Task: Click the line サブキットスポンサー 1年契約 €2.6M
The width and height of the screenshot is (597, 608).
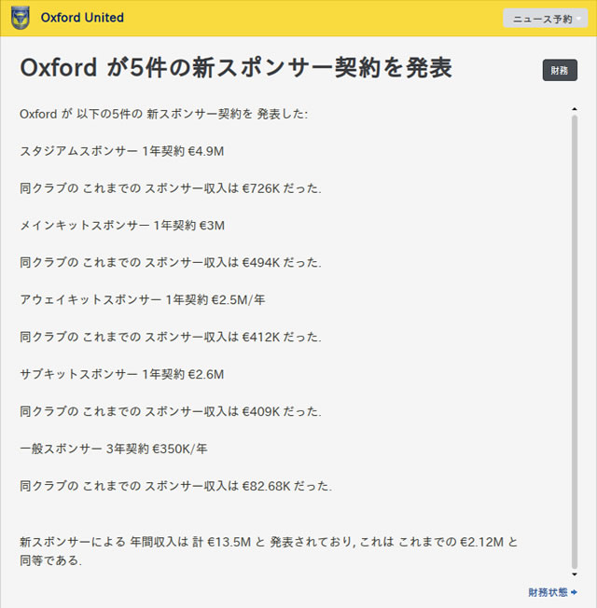Action: point(122,374)
